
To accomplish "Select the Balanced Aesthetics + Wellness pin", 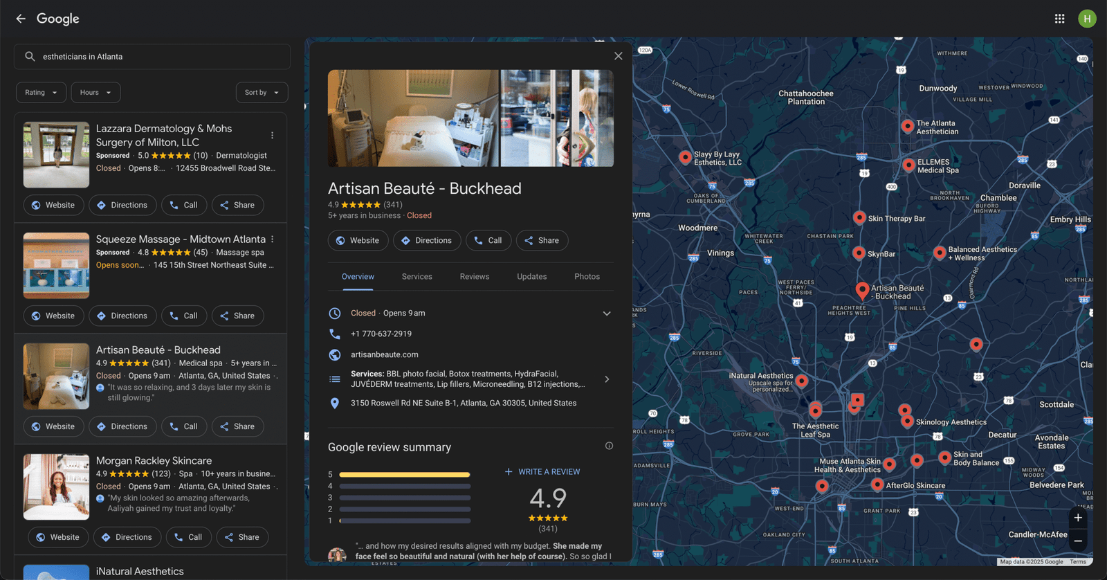I will pos(940,253).
